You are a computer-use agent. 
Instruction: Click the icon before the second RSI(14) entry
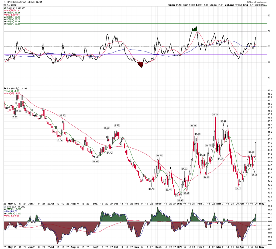5,12
